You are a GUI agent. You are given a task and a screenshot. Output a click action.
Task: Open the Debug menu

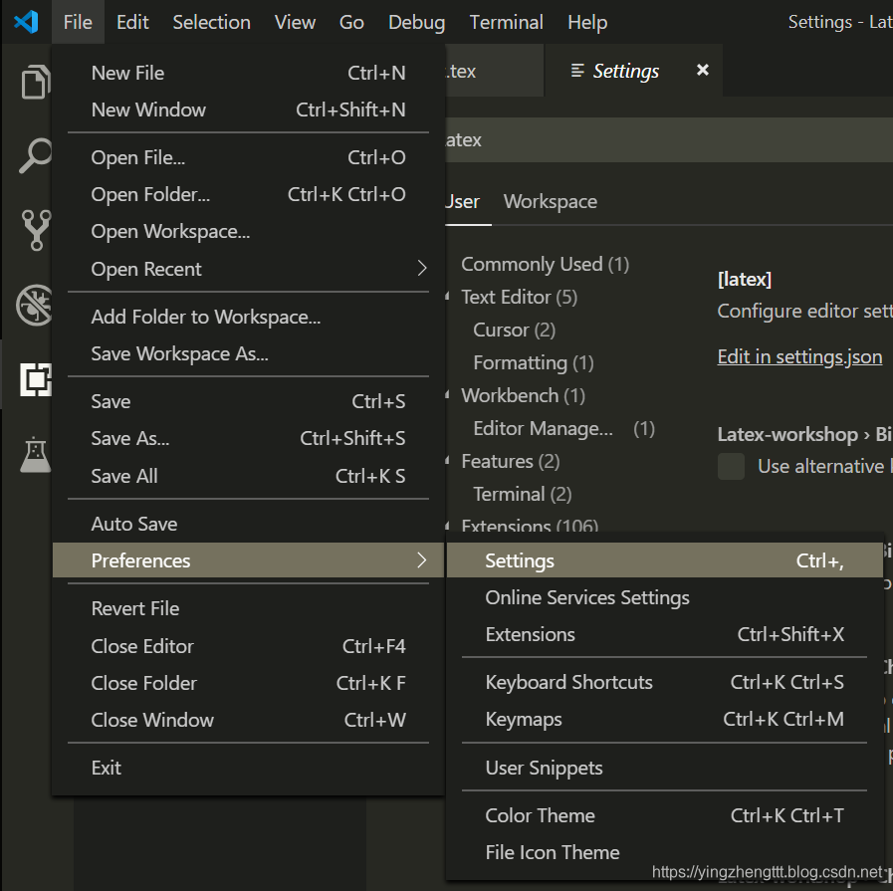416,22
